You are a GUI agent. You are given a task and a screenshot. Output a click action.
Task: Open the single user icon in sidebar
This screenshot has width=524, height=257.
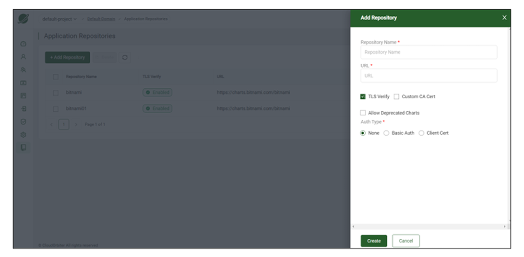click(x=23, y=57)
